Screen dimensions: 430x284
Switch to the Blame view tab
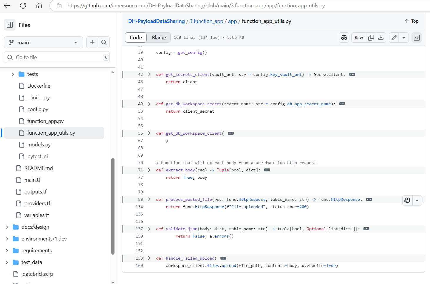coord(159,38)
